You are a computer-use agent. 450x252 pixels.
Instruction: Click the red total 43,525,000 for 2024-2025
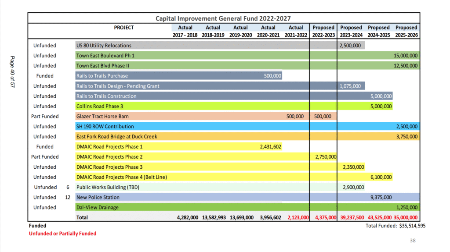click(380, 217)
